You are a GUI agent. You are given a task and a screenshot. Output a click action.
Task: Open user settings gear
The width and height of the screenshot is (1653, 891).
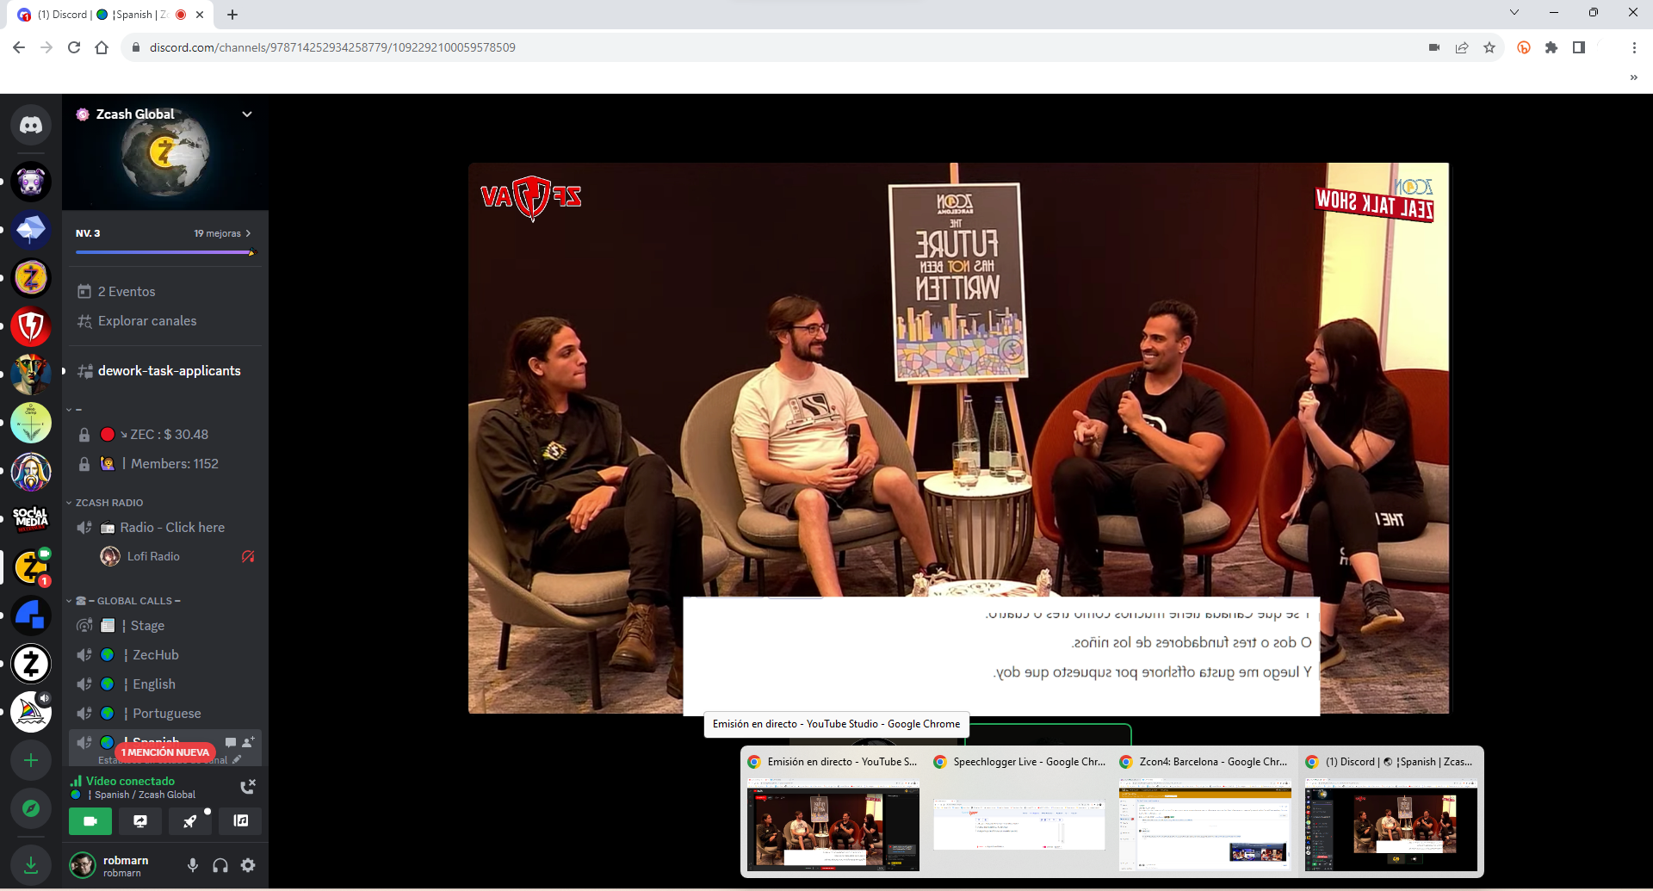point(248,865)
